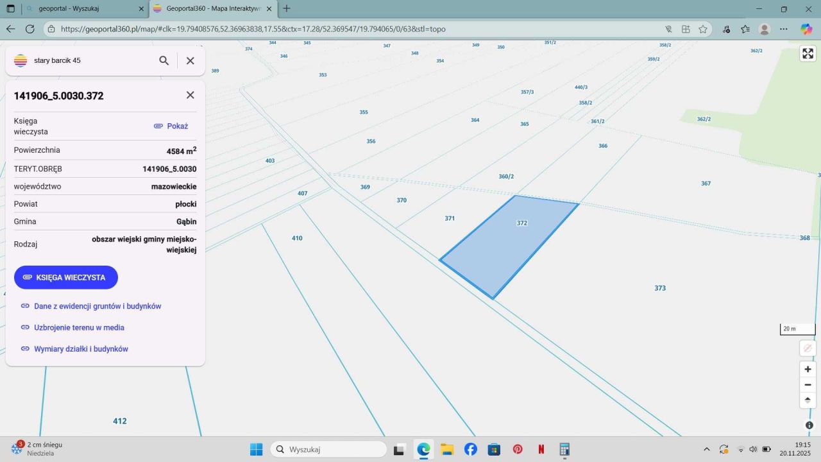Open Wymiary działki i budynków link
The image size is (821, 462).
81,349
